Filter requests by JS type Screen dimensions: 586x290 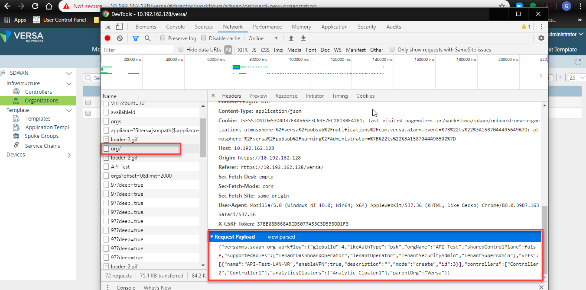[254, 50]
